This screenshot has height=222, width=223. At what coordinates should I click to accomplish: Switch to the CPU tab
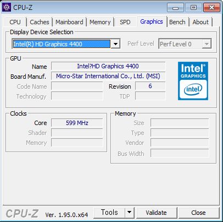tap(15, 22)
